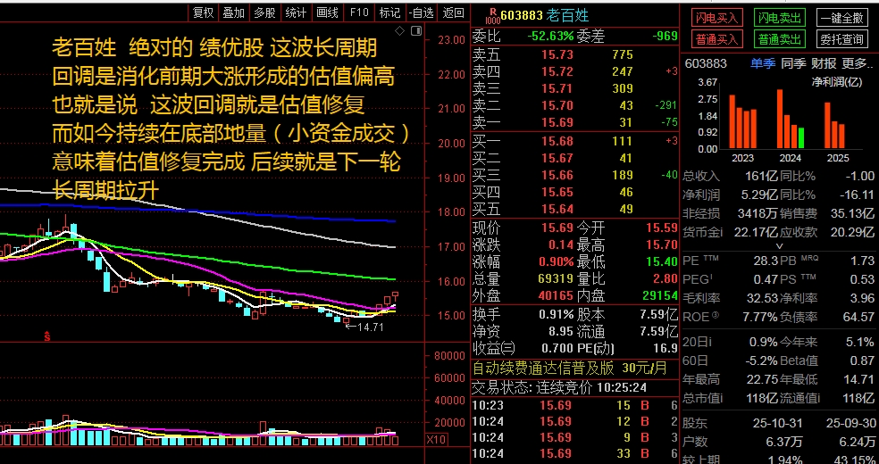Open the 委托查询 order query button

coord(841,39)
